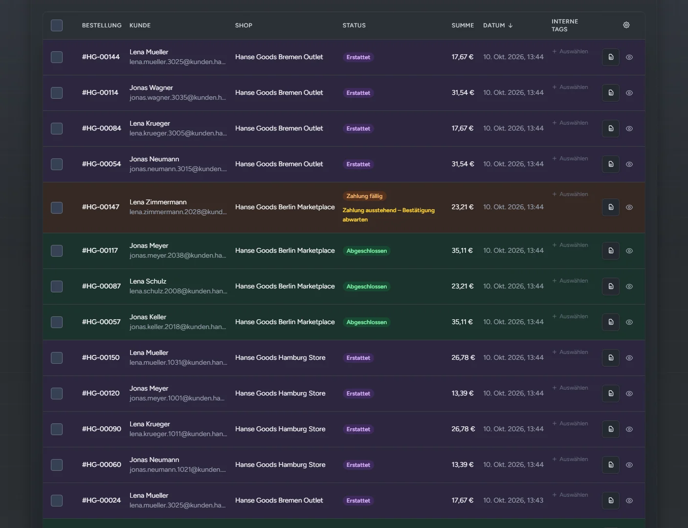The width and height of the screenshot is (688, 528).
Task: Check the box for order #HG-00087
Action: 57,286
